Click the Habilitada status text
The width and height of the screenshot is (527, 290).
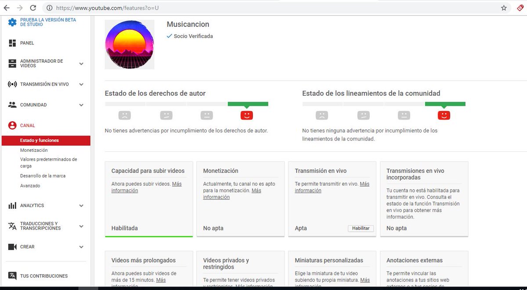[x=125, y=228]
